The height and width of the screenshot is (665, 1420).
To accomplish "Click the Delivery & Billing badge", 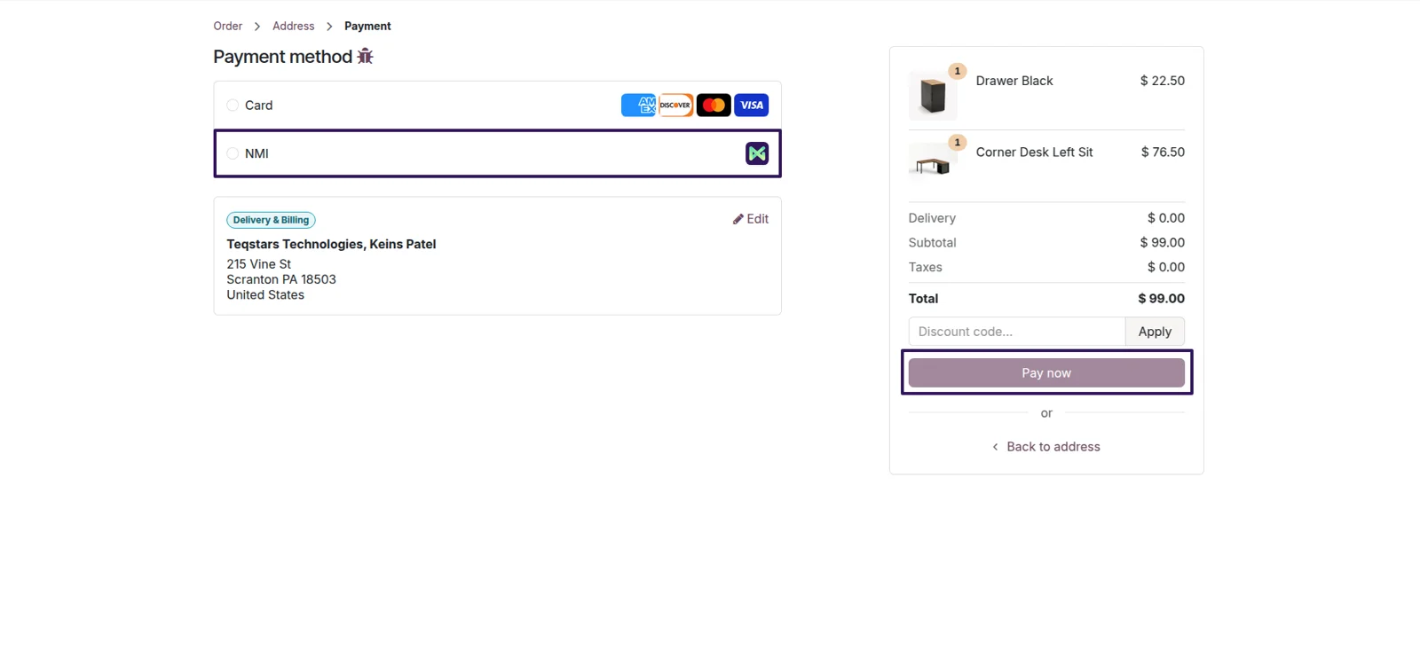I will (271, 220).
